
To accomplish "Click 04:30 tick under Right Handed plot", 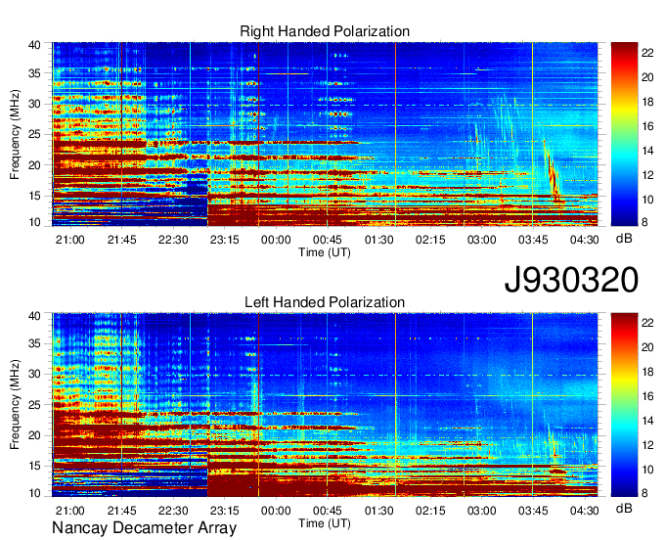I will [585, 240].
